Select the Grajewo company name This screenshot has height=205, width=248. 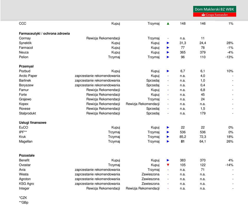[25, 100]
